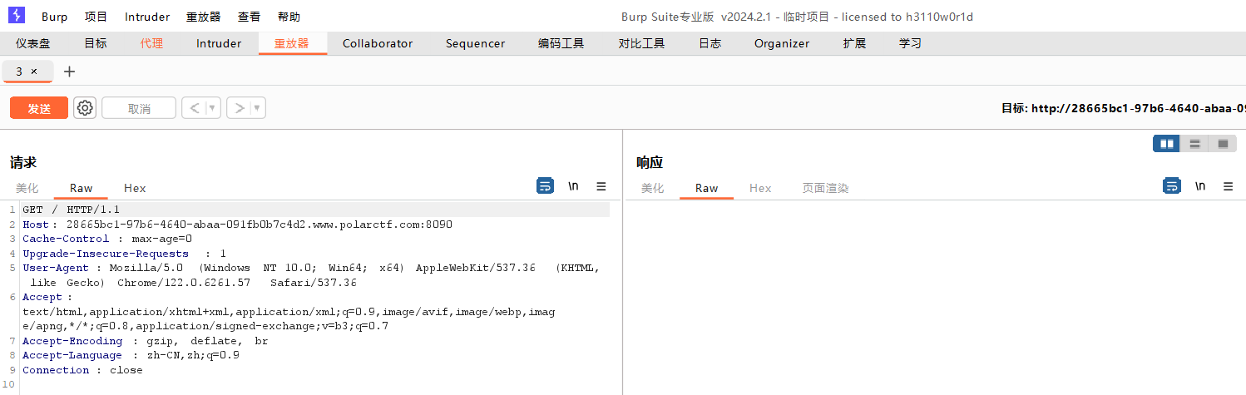Click the User-Agent header line
This screenshot has width=1246, height=395.
tap(311, 275)
